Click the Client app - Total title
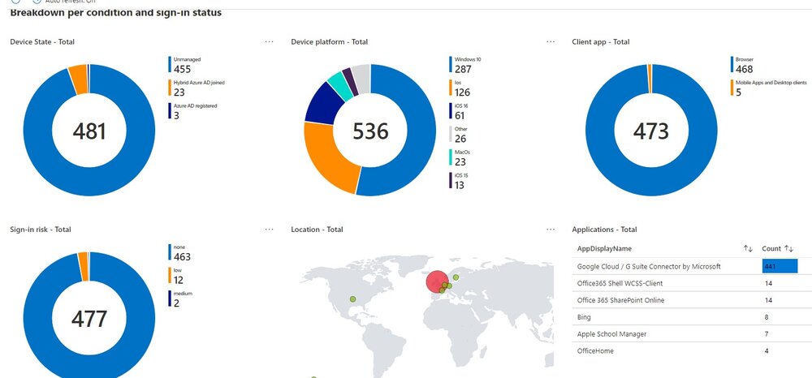This screenshot has width=812, height=378. [601, 42]
